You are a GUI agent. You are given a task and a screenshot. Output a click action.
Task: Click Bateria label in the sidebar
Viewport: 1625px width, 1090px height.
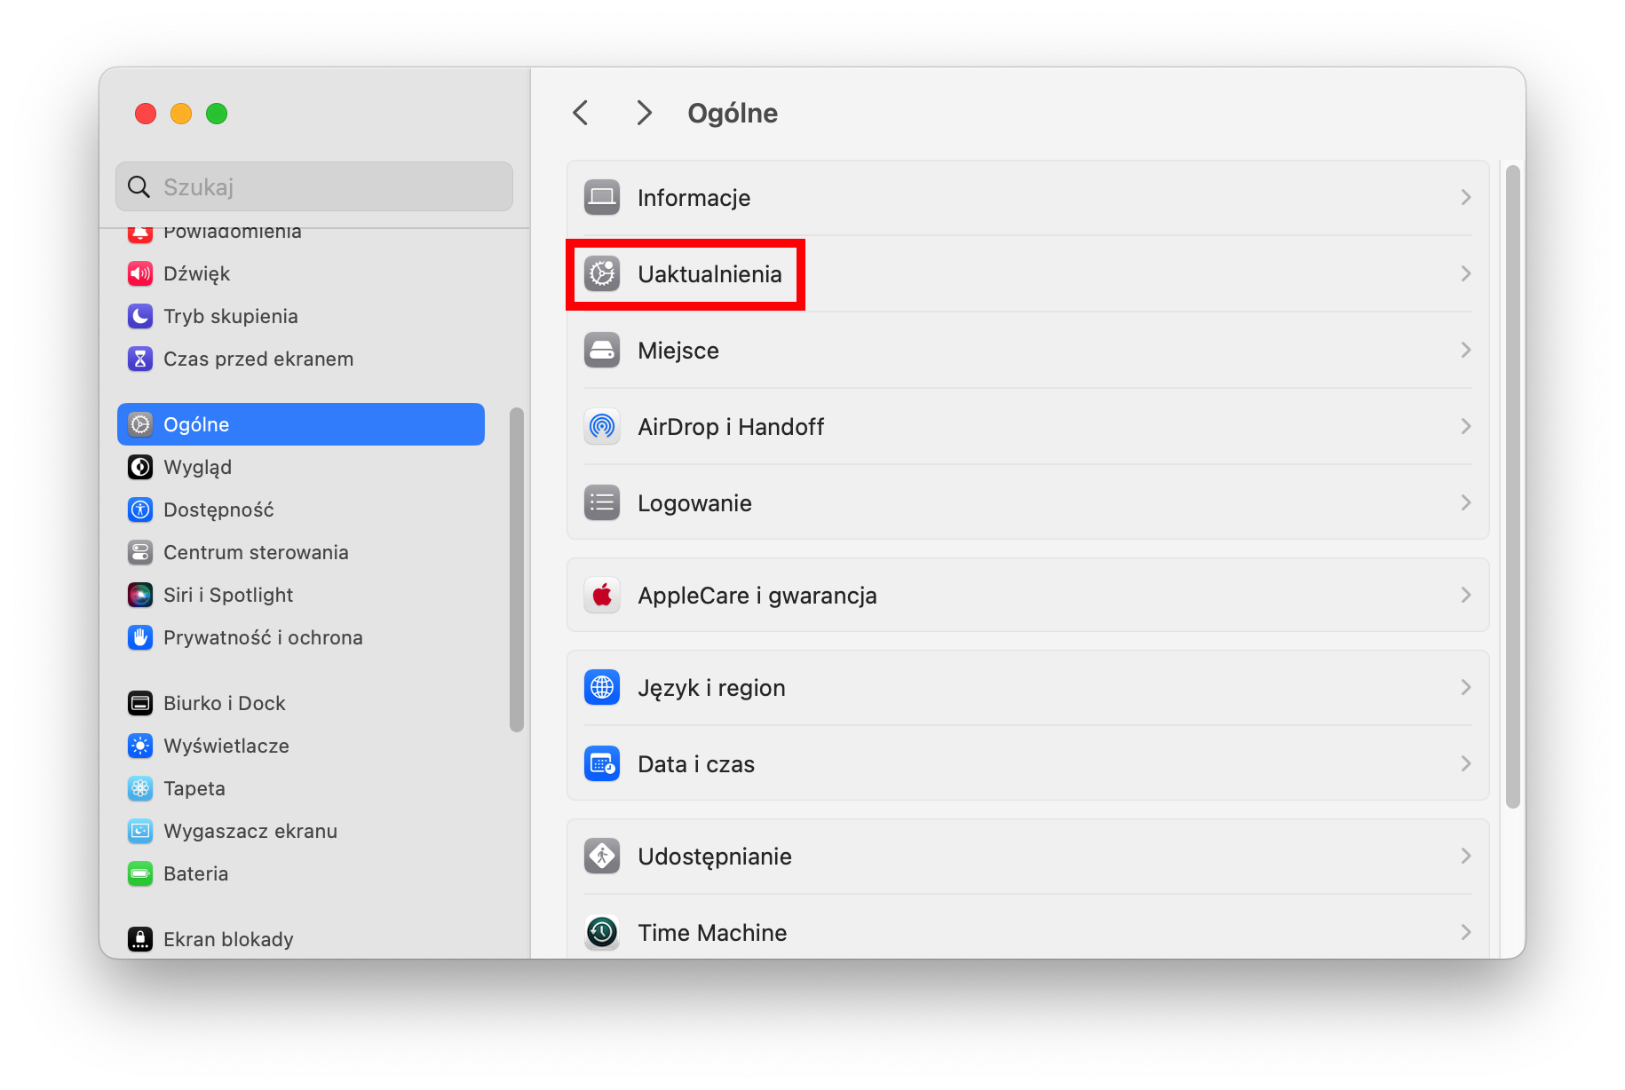point(195,873)
